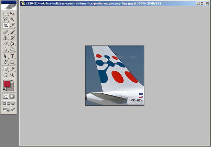Switch to Quick Mask mode
This screenshot has width=211, height=147.
point(12,96)
